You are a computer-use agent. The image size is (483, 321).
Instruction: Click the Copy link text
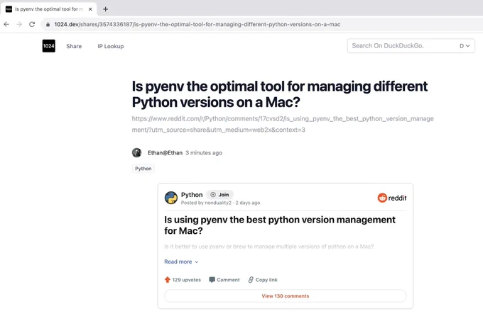point(266,280)
